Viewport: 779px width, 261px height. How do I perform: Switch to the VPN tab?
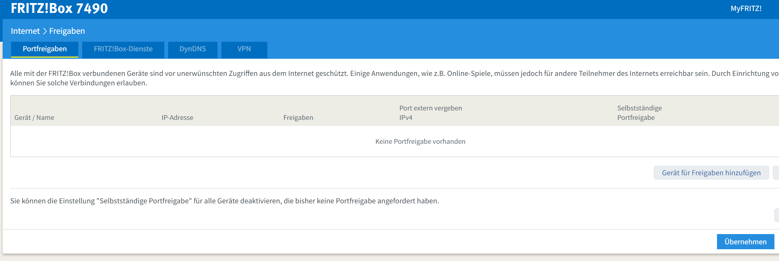(244, 49)
